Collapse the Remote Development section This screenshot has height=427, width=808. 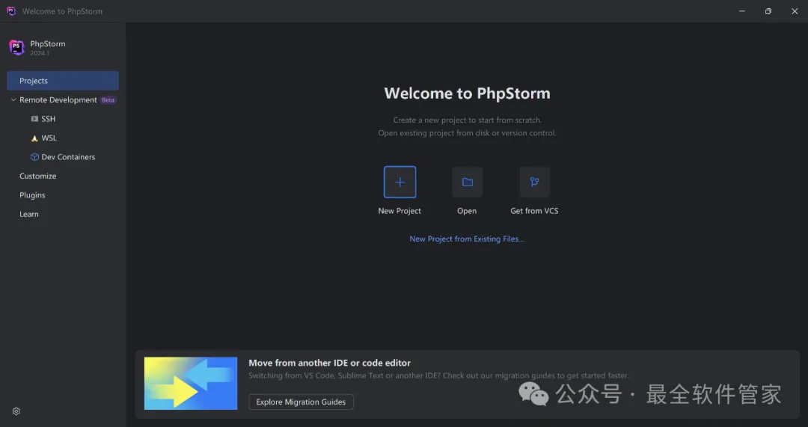coord(13,100)
